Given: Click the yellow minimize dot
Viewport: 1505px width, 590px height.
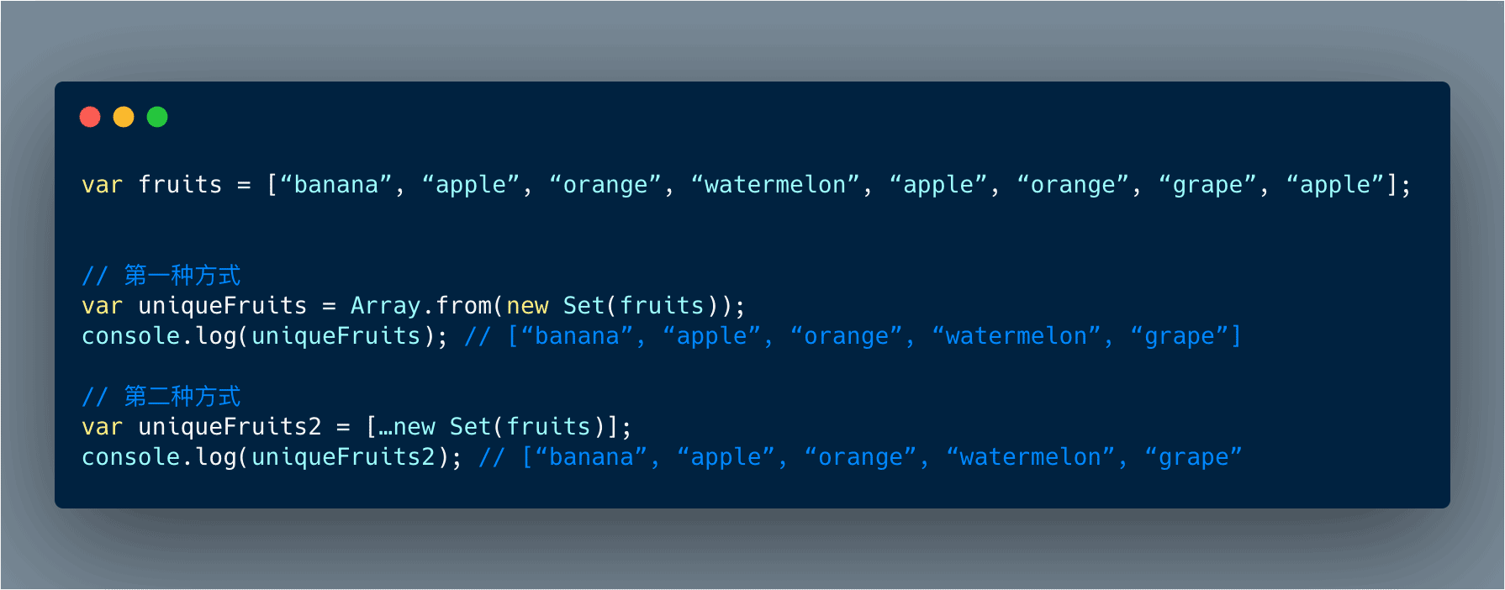Looking at the screenshot, I should pos(124,117).
